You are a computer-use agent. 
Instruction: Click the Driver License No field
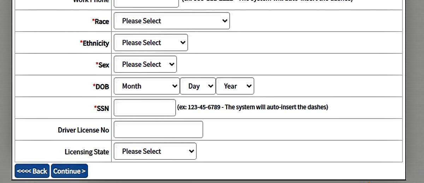point(158,130)
